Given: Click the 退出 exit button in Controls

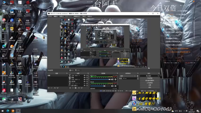Looking at the screenshot, I should point(150,87).
